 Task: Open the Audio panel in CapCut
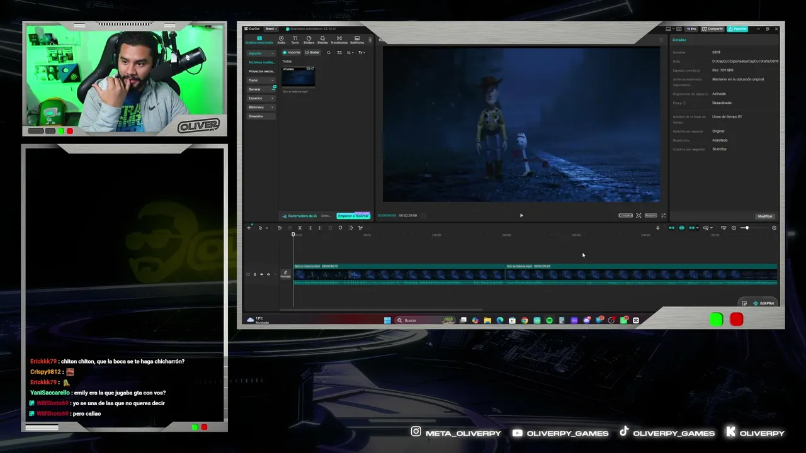(x=281, y=40)
